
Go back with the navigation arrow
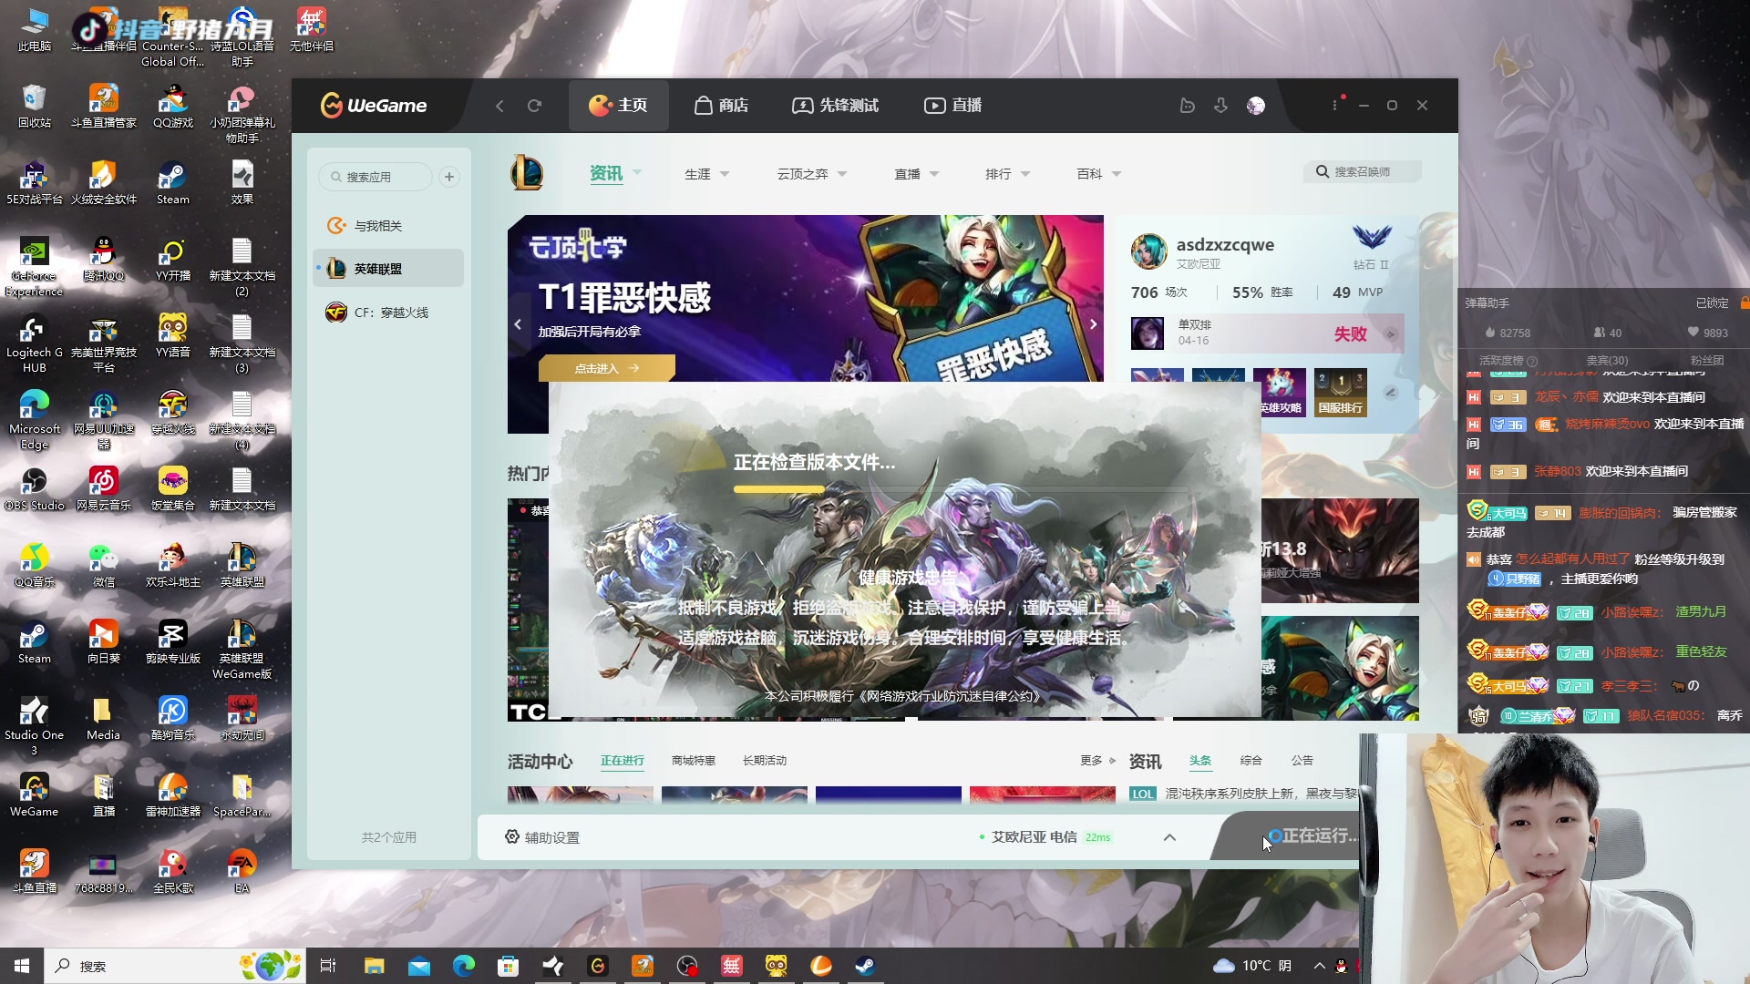point(499,106)
